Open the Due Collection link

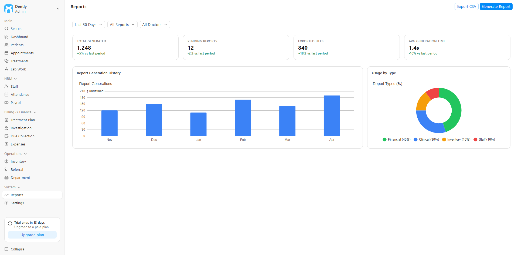click(32, 136)
